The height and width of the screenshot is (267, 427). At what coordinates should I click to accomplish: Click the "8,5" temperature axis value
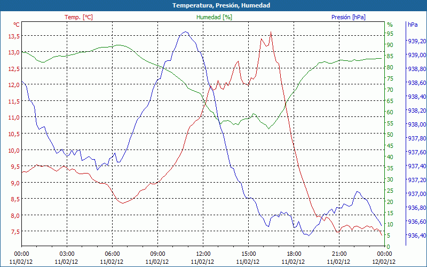tap(15, 199)
